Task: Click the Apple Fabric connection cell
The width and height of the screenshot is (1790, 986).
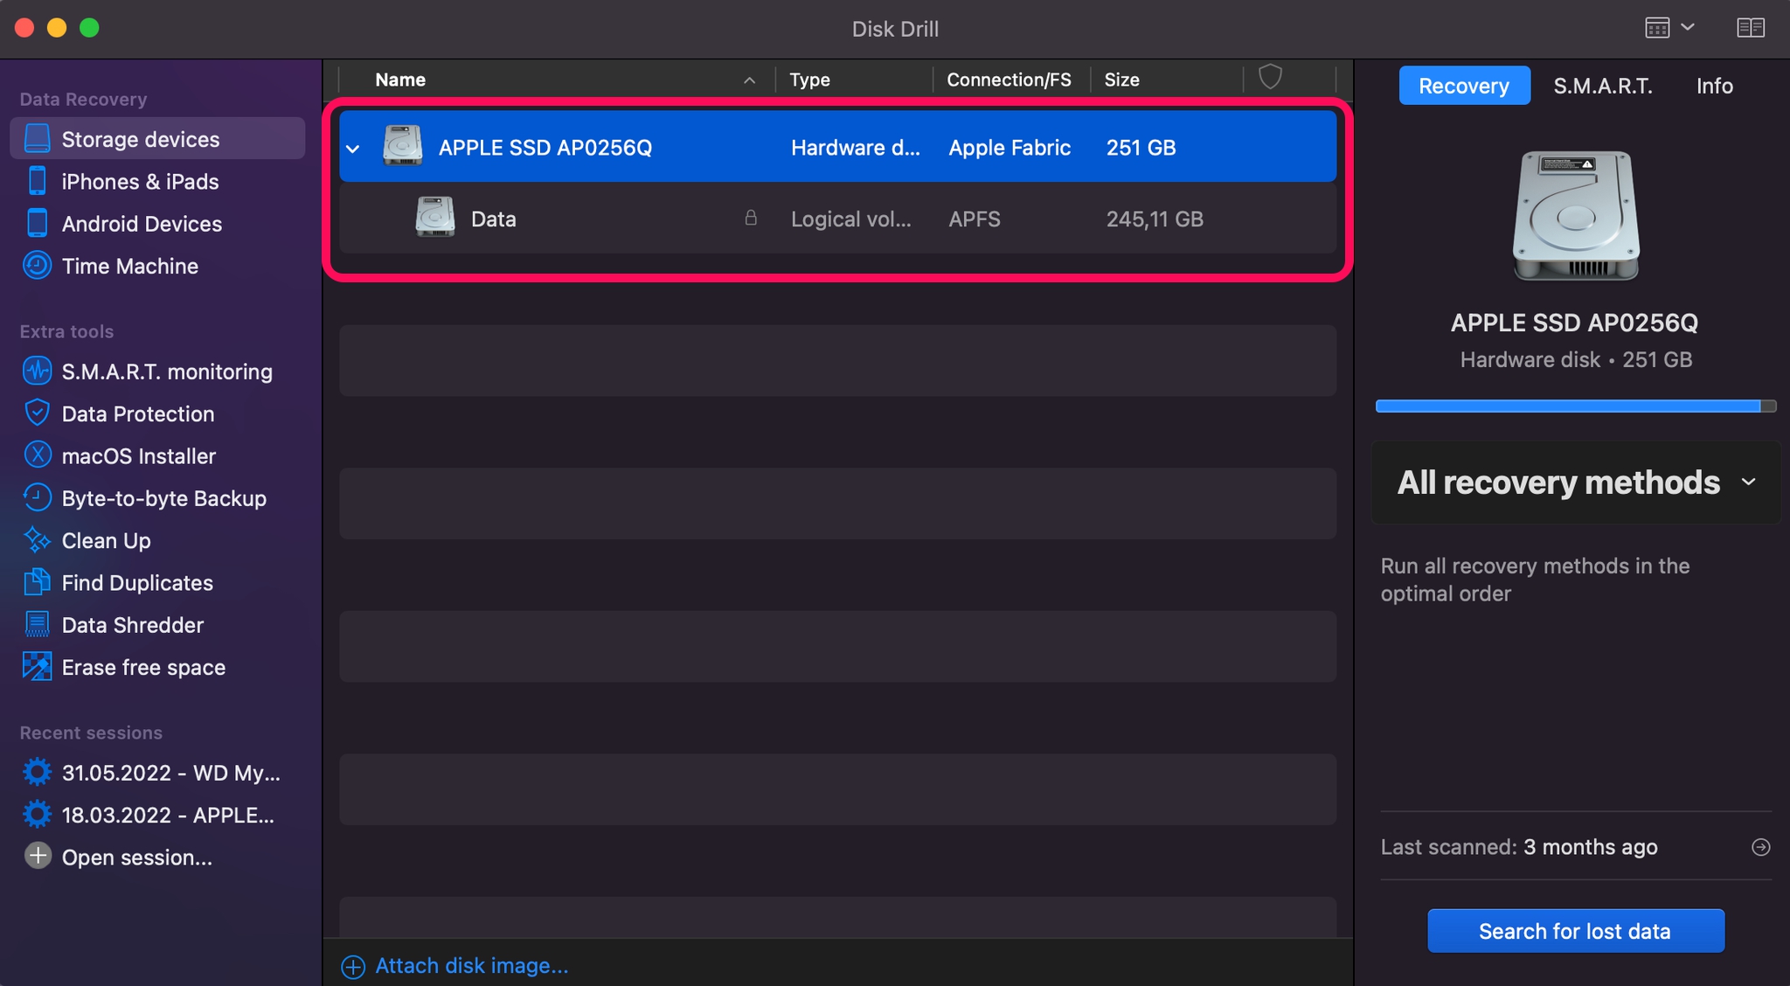Action: click(x=1009, y=148)
